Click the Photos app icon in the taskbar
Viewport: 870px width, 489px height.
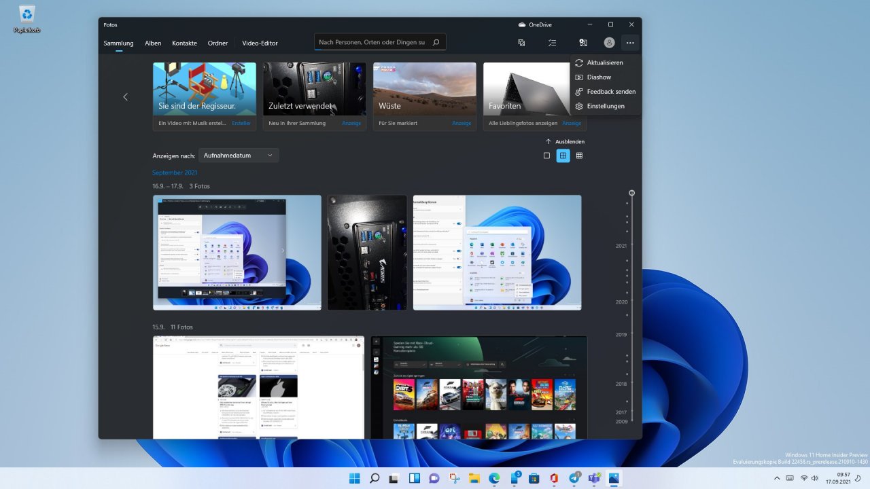(614, 478)
